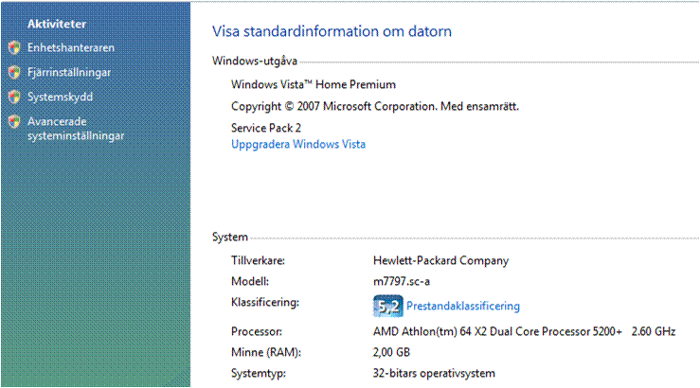Click the shield icon beside Systemskydd
This screenshot has height=388, width=700.
[x=14, y=97]
